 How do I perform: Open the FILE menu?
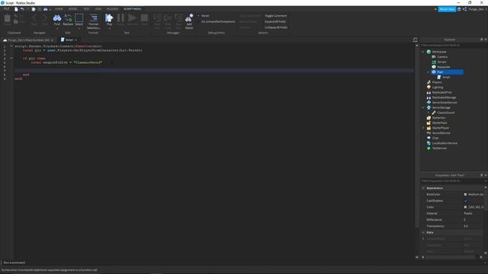(x=6, y=9)
